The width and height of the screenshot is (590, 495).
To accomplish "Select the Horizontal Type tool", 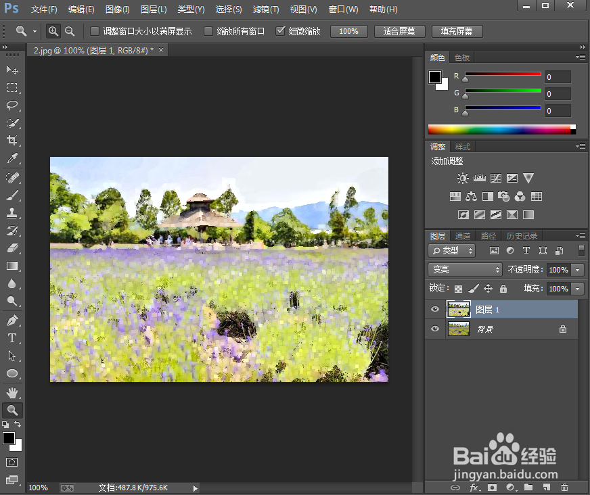I will click(12, 337).
